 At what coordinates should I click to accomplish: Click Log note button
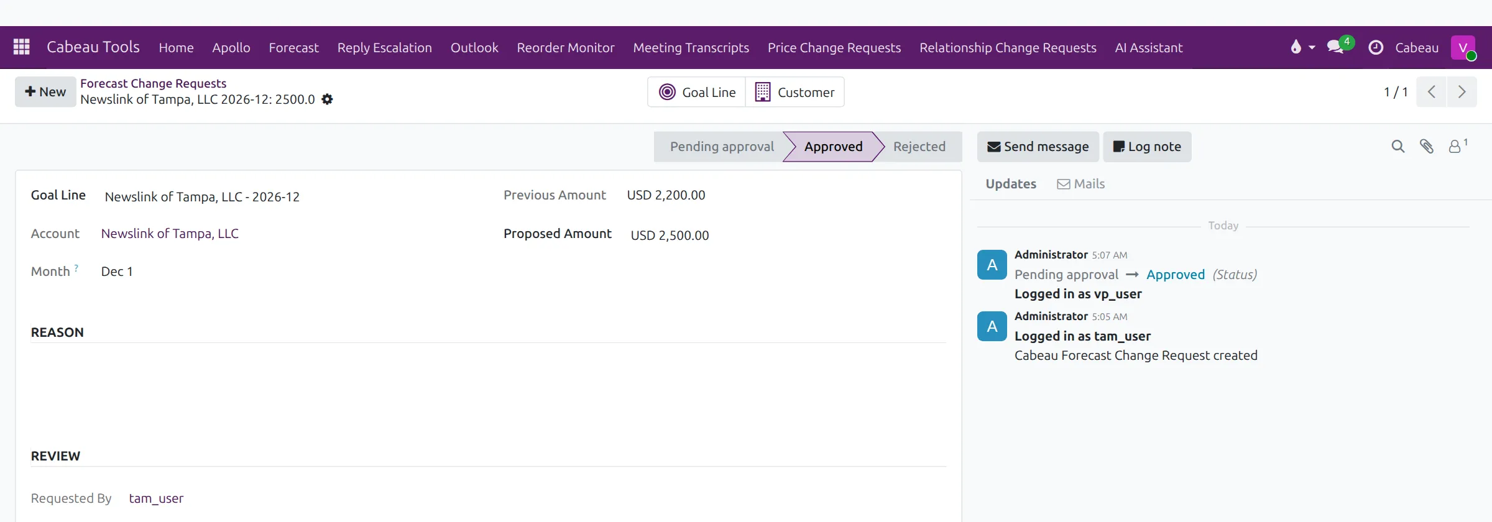pos(1147,147)
